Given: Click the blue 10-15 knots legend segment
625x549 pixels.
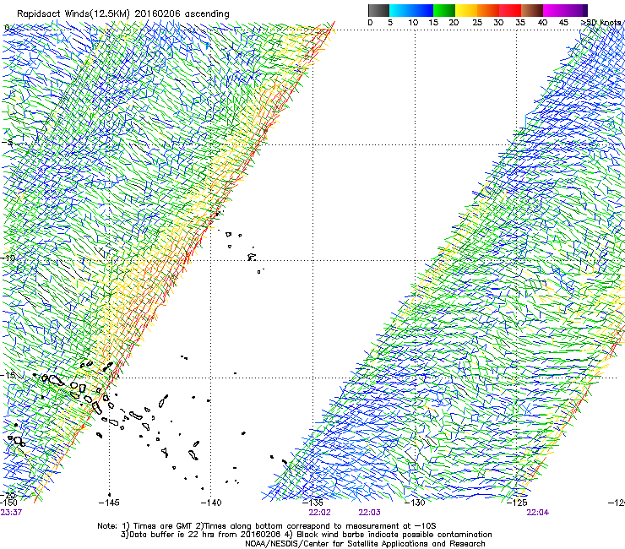Looking at the screenshot, I should click(x=422, y=10).
